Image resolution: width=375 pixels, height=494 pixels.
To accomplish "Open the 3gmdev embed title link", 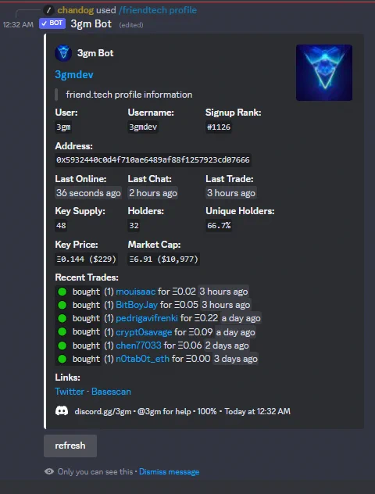I will 74,75.
